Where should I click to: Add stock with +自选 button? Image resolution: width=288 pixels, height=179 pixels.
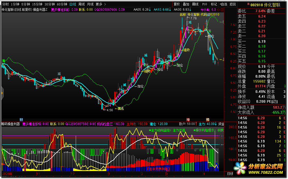click(x=223, y=4)
